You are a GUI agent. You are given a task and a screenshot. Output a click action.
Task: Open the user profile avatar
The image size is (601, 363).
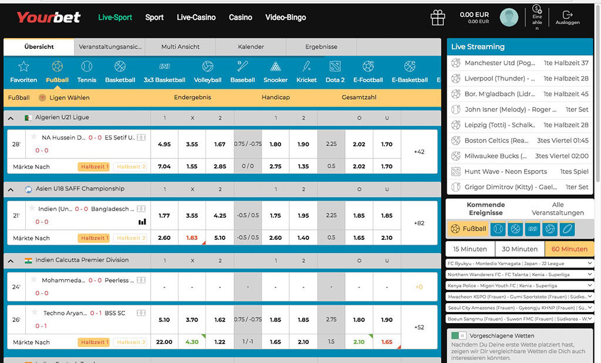click(x=509, y=18)
